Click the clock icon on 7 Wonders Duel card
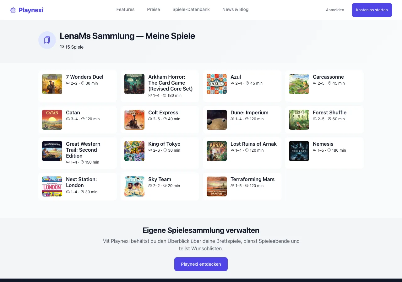 point(83,83)
